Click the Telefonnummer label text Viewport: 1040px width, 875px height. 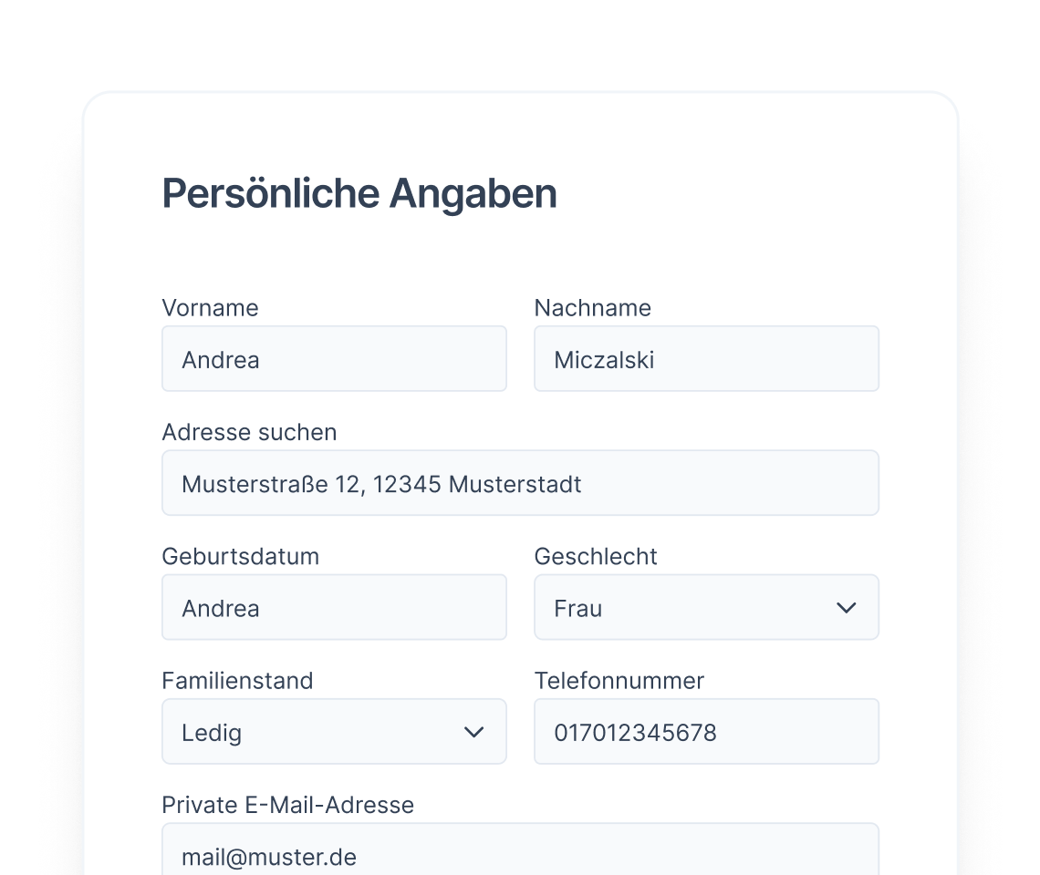619,680
